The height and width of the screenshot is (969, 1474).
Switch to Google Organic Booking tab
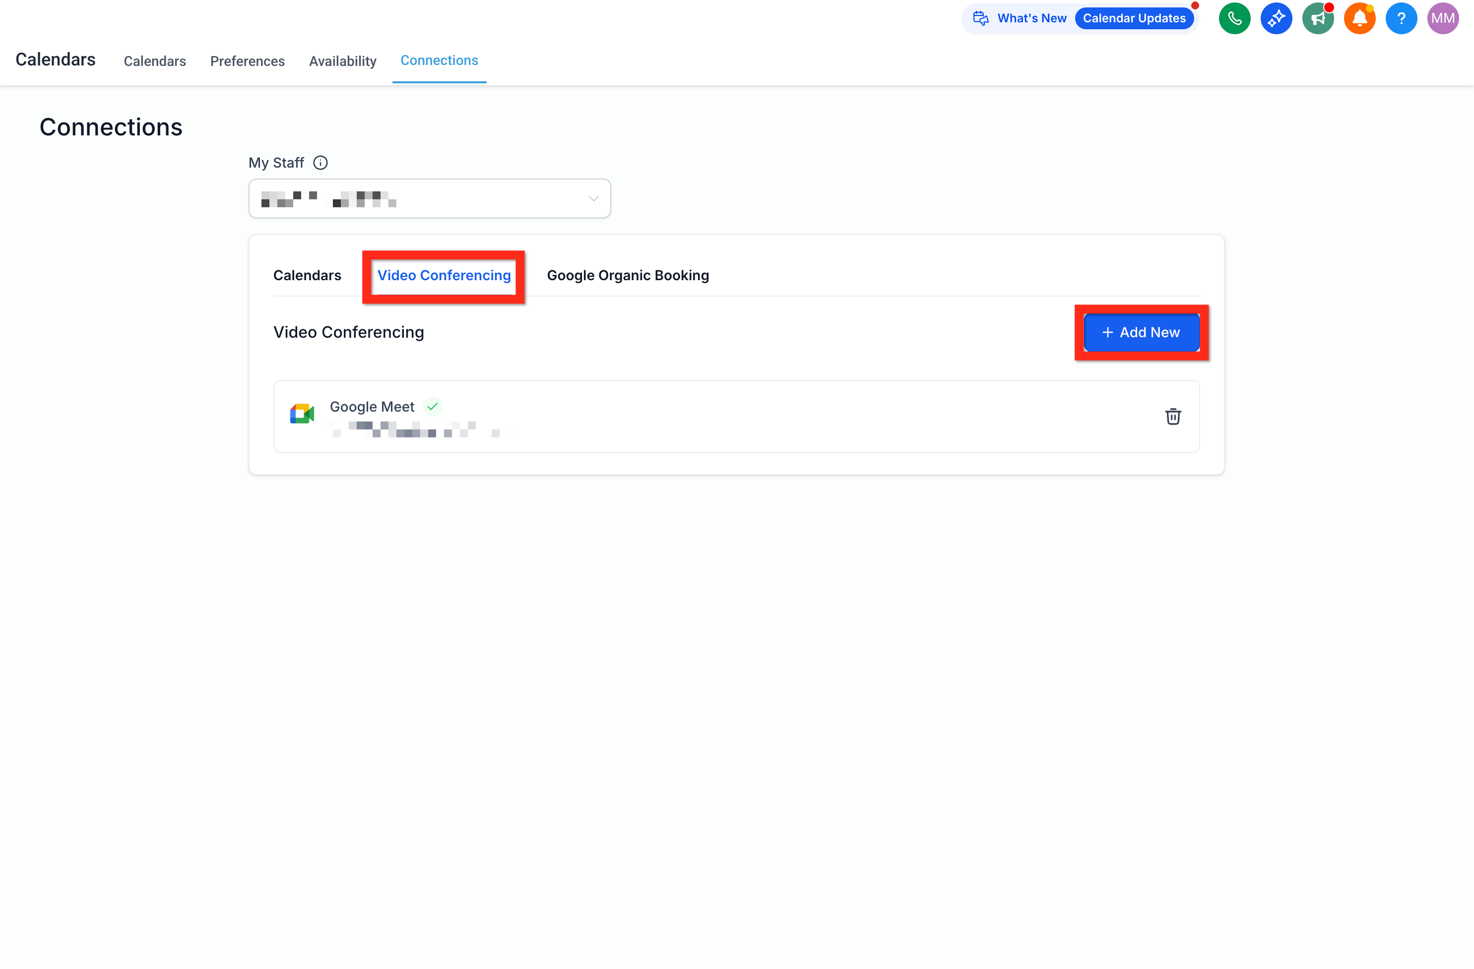(x=628, y=276)
